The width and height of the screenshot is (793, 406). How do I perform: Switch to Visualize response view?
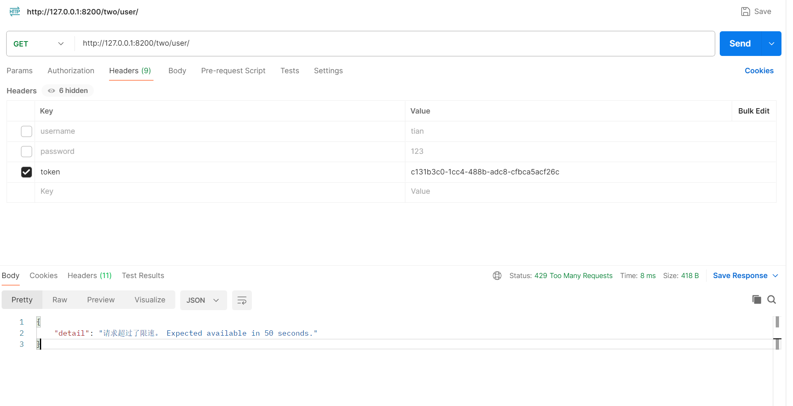[x=150, y=300]
